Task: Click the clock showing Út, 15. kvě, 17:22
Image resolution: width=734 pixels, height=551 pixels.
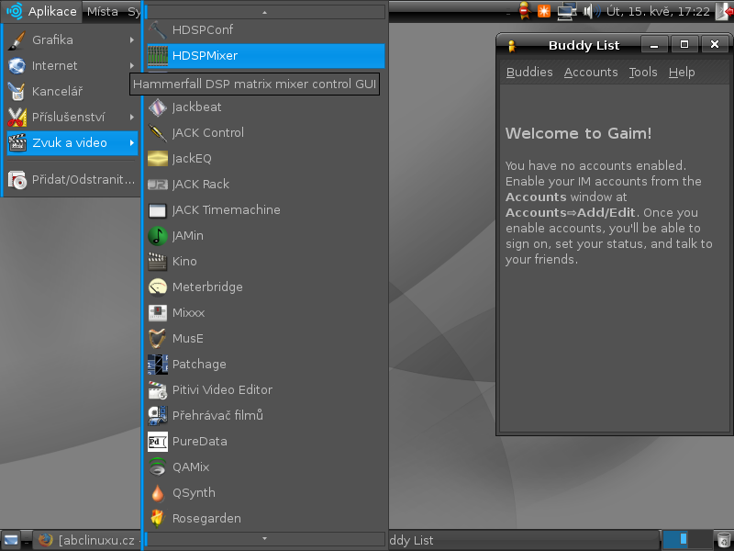Action: (658, 11)
